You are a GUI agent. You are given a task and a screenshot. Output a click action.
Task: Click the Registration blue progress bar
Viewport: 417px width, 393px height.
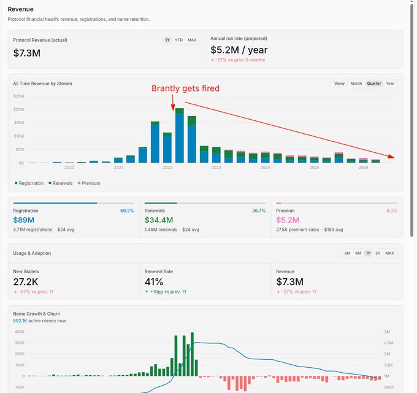point(55,203)
